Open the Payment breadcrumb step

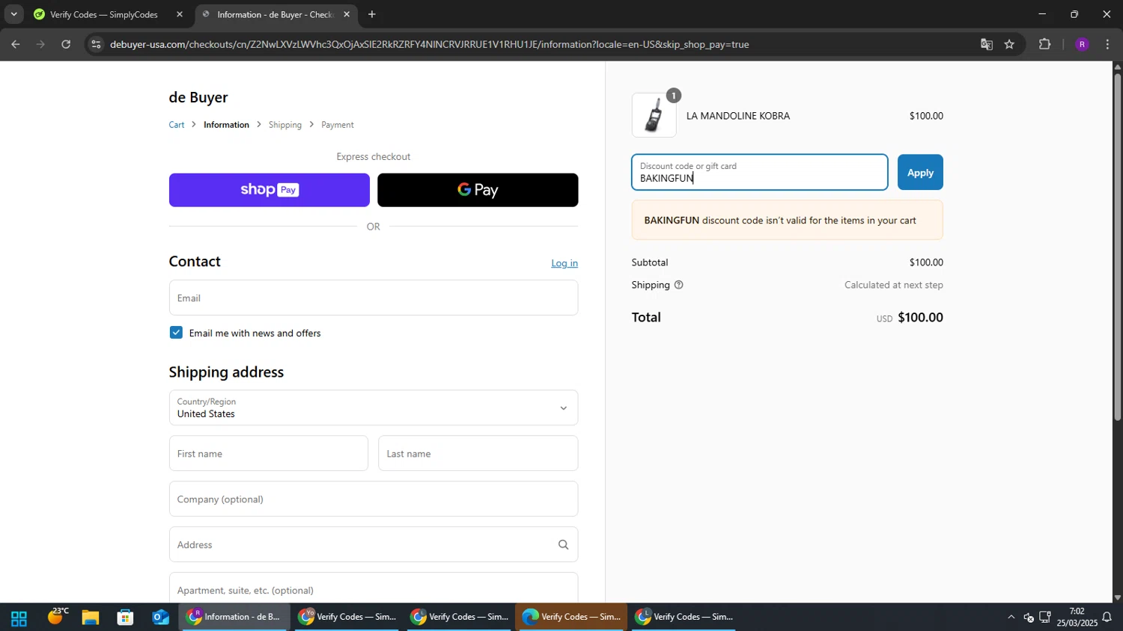[338, 125]
